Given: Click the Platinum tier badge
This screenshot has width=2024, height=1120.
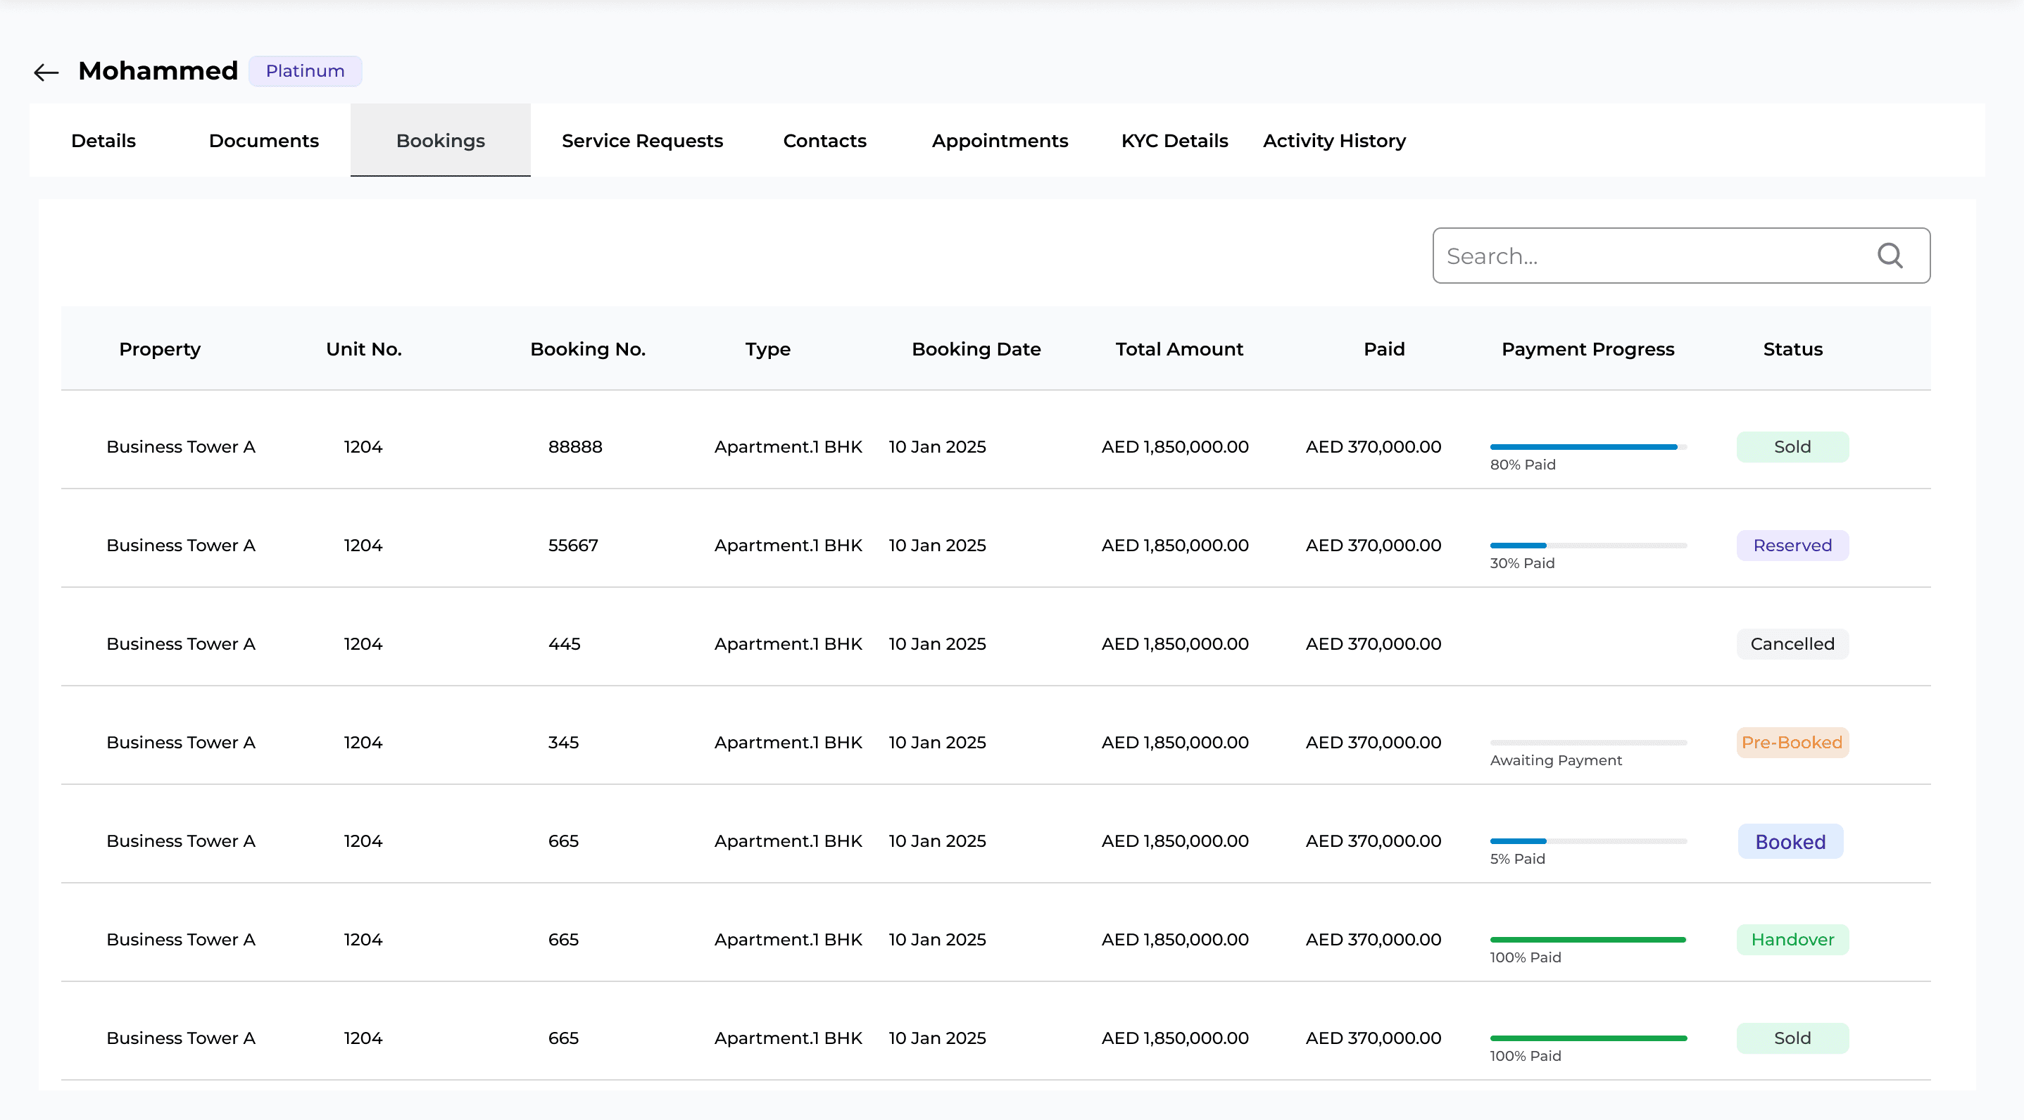Looking at the screenshot, I should click(x=305, y=70).
